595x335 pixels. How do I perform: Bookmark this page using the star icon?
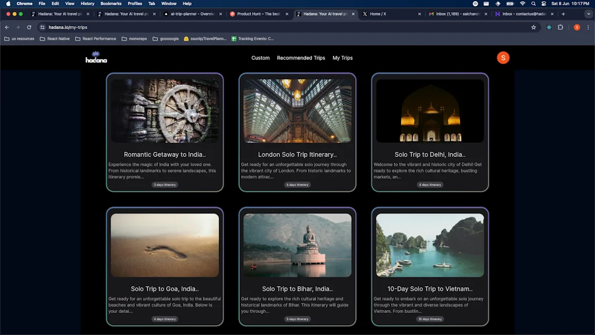click(533, 27)
